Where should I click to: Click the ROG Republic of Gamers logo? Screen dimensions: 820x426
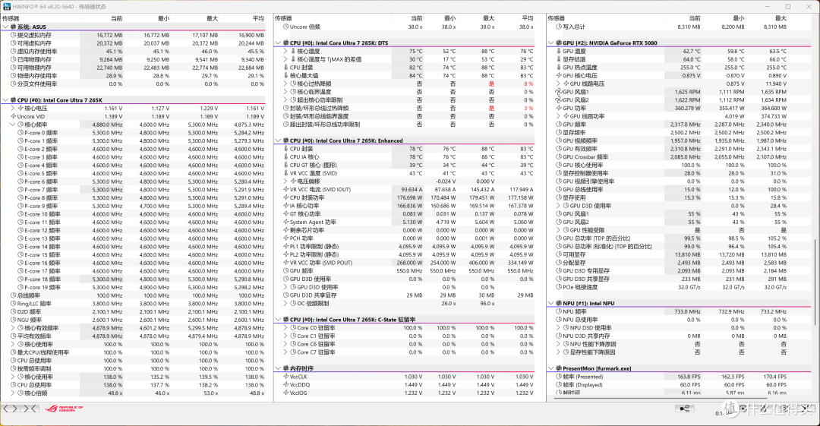click(x=64, y=409)
